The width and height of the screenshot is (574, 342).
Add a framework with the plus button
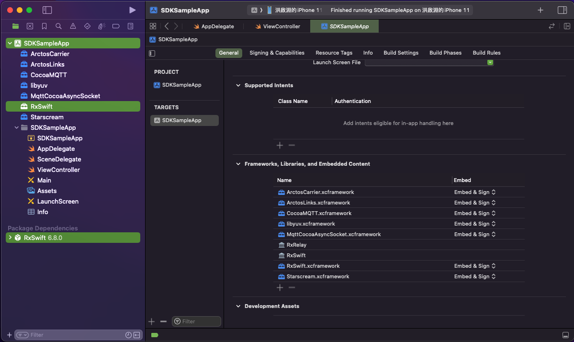(x=280, y=287)
